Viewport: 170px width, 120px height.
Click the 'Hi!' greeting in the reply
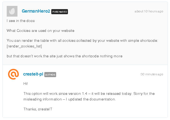point(26,84)
